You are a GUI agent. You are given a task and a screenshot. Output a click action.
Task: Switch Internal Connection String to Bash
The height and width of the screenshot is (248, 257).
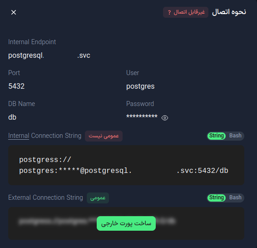235,136
